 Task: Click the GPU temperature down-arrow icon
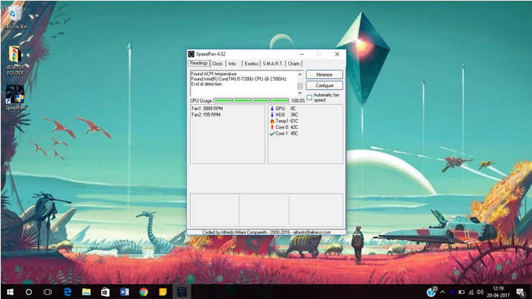272,109
